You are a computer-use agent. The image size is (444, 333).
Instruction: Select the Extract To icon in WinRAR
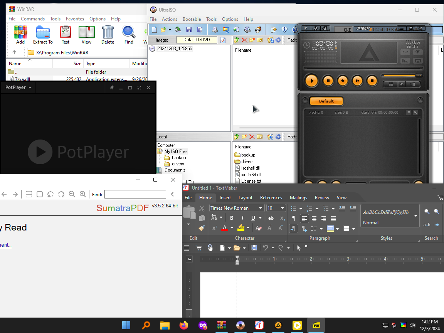coord(42,34)
